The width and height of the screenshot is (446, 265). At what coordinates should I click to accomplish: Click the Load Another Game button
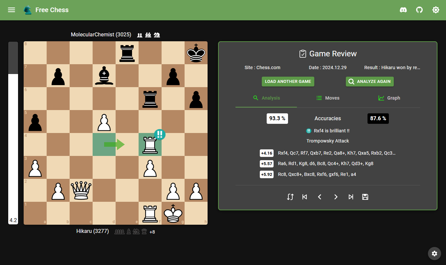coord(288,82)
